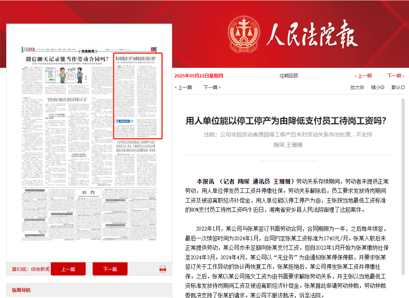Viewport: 409px width, 298px height.
Task: Click the subtitle starting with 法院：公司非因劳动者原因
Action: tap(288, 134)
